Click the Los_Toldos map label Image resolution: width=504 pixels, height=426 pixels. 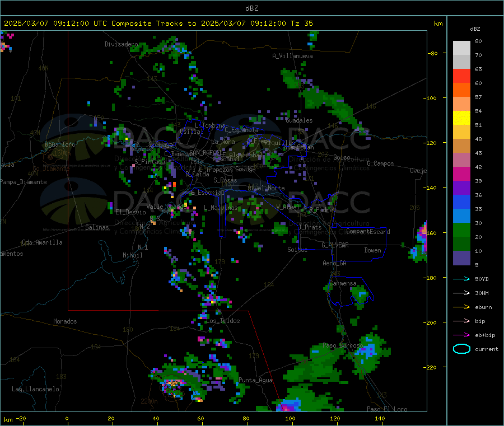pos(223,321)
